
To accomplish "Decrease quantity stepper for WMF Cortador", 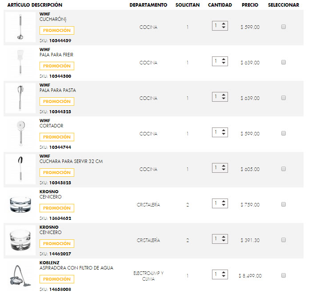I will 224,135.
